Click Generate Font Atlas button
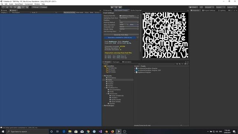 coord(121,35)
